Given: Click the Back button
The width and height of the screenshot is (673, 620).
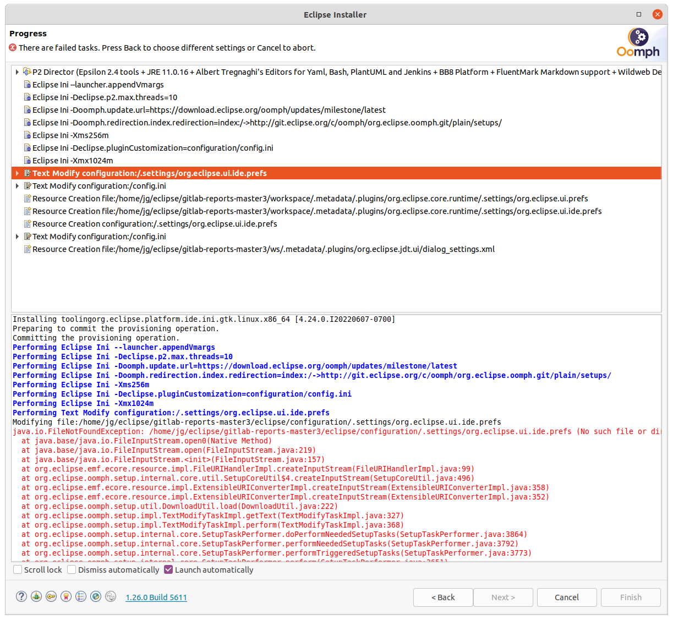Looking at the screenshot, I should click(443, 597).
